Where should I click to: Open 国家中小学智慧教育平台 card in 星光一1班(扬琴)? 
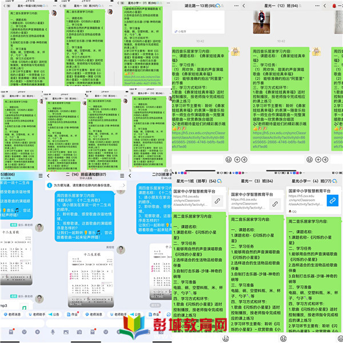coord(198,198)
